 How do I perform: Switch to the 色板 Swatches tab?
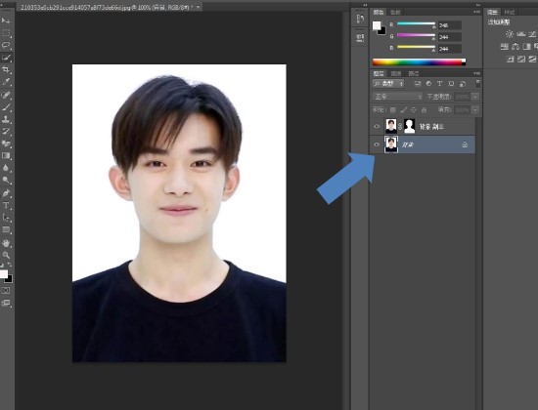pos(395,12)
